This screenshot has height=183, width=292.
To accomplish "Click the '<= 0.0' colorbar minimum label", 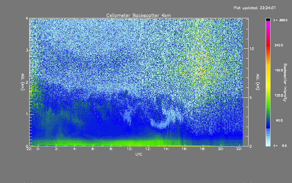I will coord(280,146).
